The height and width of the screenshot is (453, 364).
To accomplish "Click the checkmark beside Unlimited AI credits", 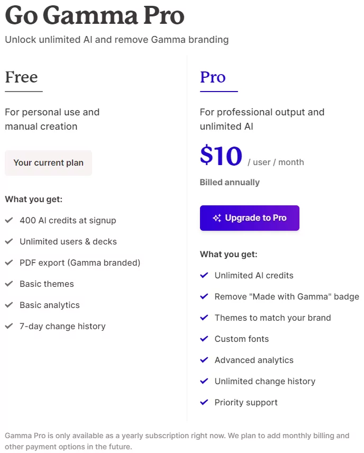I will tap(204, 275).
